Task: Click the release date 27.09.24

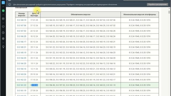Action: 34,91
